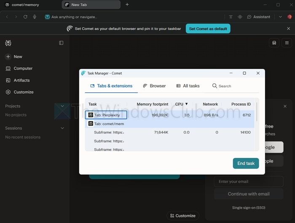Click the Enter your email field
The image size is (295, 223).
tap(249, 181)
